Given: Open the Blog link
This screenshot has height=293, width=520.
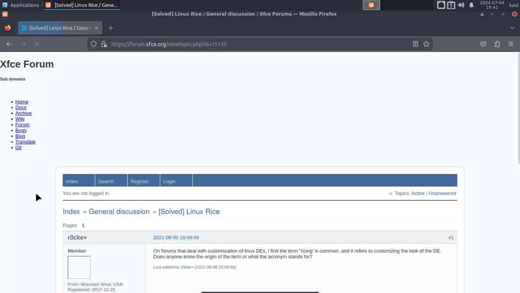Looking at the screenshot, I should coord(20,136).
